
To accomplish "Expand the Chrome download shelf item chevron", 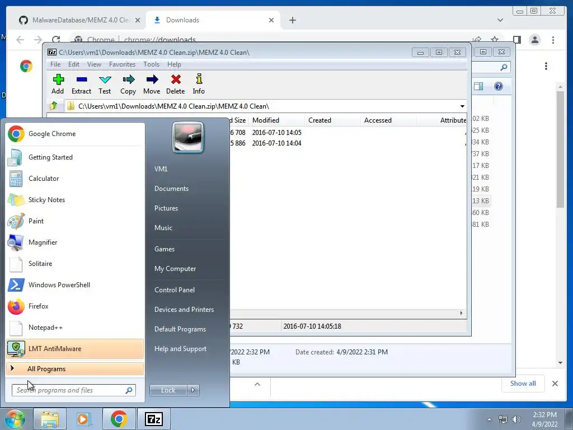I will 257,384.
